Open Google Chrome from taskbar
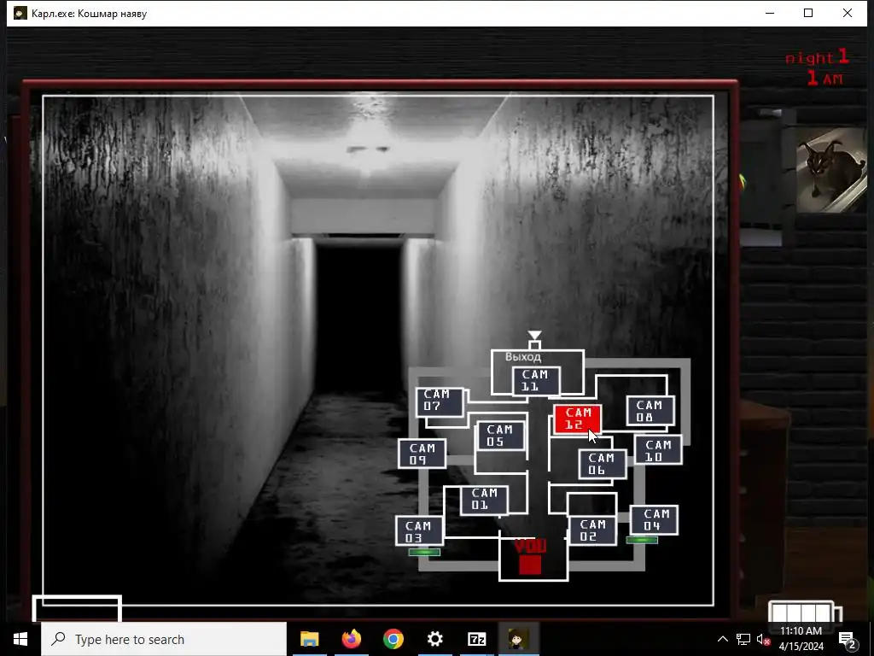 pos(393,639)
